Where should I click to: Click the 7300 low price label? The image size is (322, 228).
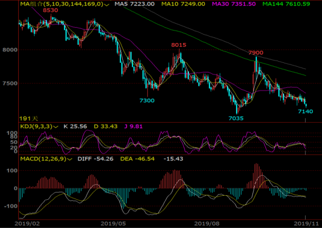[x=147, y=101]
